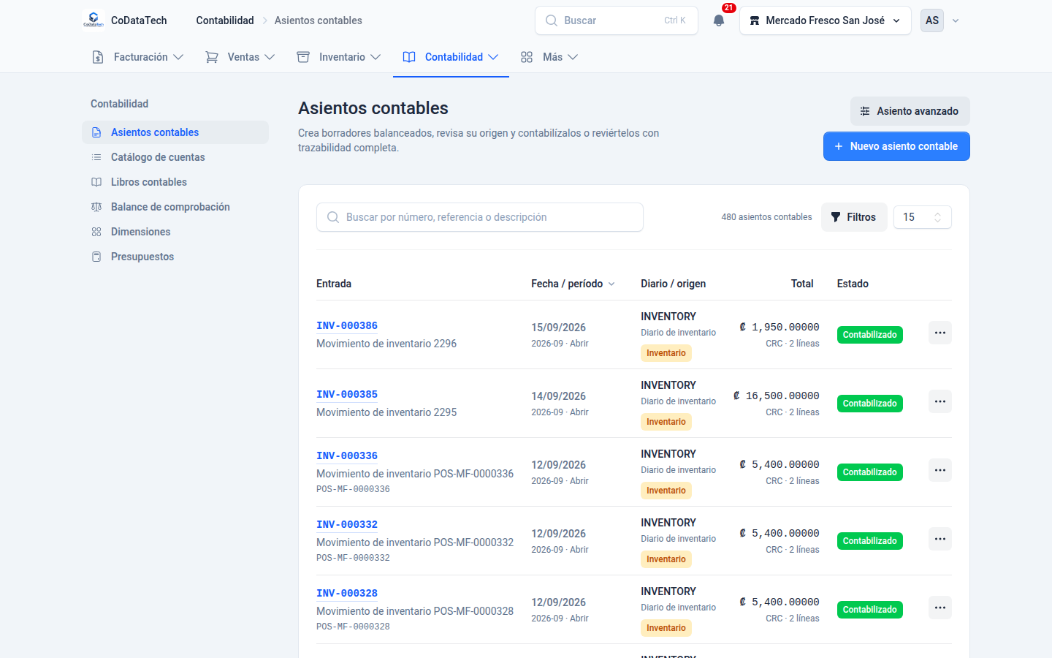Focus the journal entries search field
This screenshot has width=1052, height=658.
480,217
